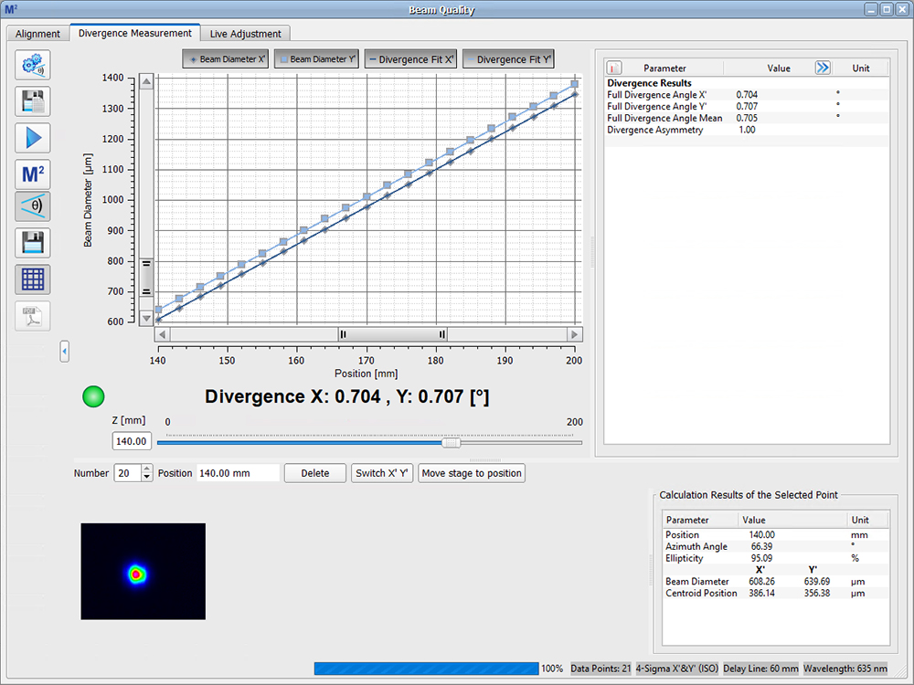Click the Number field showing 20

click(x=128, y=473)
